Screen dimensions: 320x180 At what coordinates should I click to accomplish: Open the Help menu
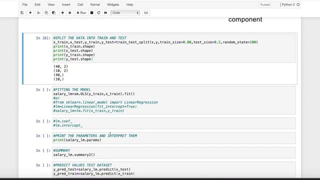[x=129, y=4]
